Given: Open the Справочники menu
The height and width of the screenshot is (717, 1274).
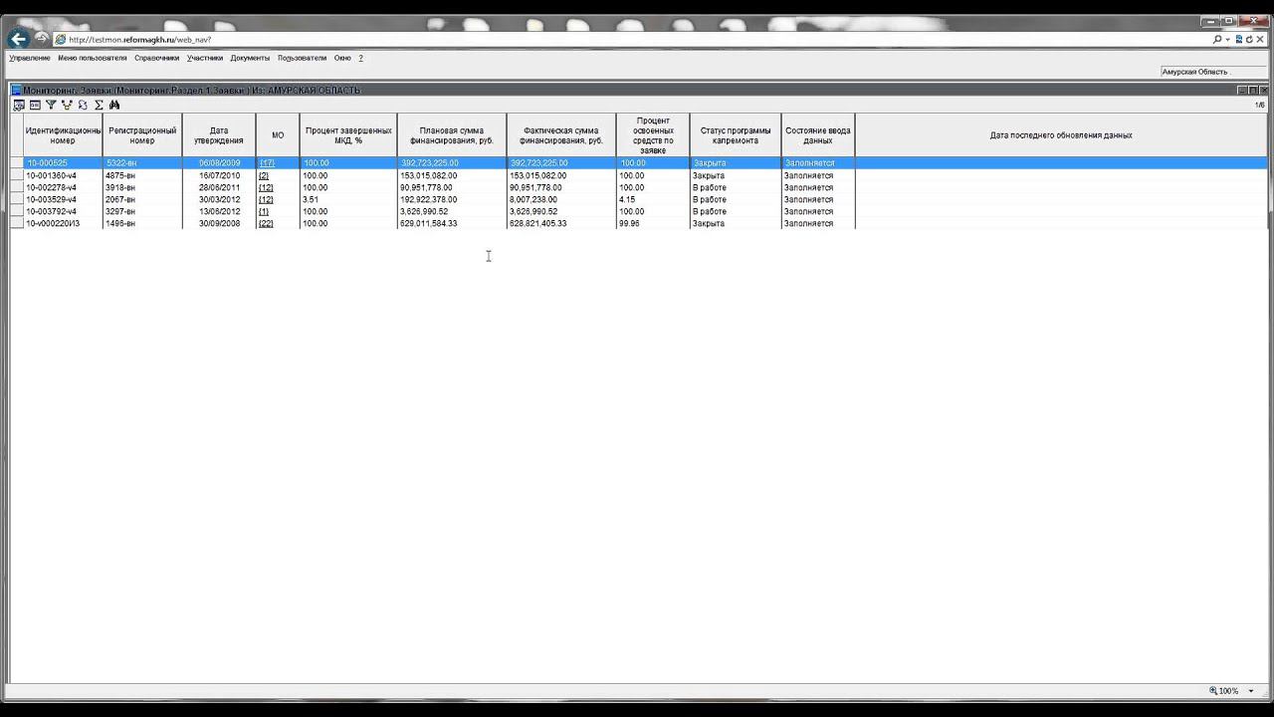Looking at the screenshot, I should coord(157,58).
